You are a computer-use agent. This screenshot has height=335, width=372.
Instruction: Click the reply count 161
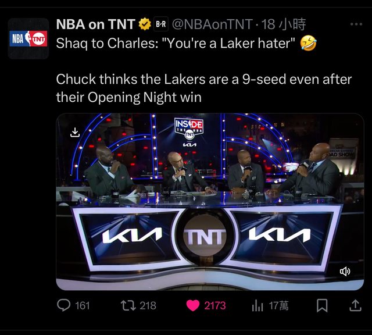coord(83,305)
